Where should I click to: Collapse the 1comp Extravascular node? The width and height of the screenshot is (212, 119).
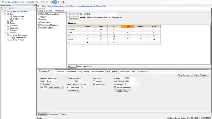coord(8,35)
